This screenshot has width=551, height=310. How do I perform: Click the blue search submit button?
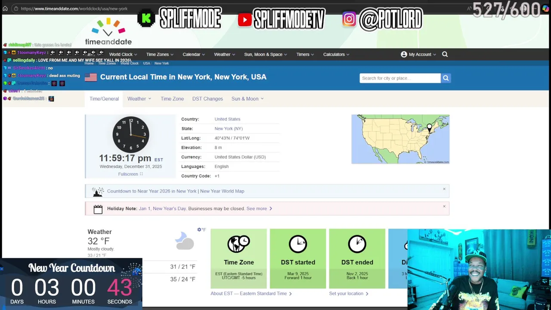(446, 78)
